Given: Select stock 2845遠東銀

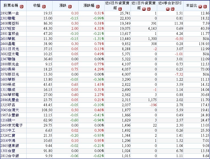Looking at the screenshot, I should coord(10,146).
